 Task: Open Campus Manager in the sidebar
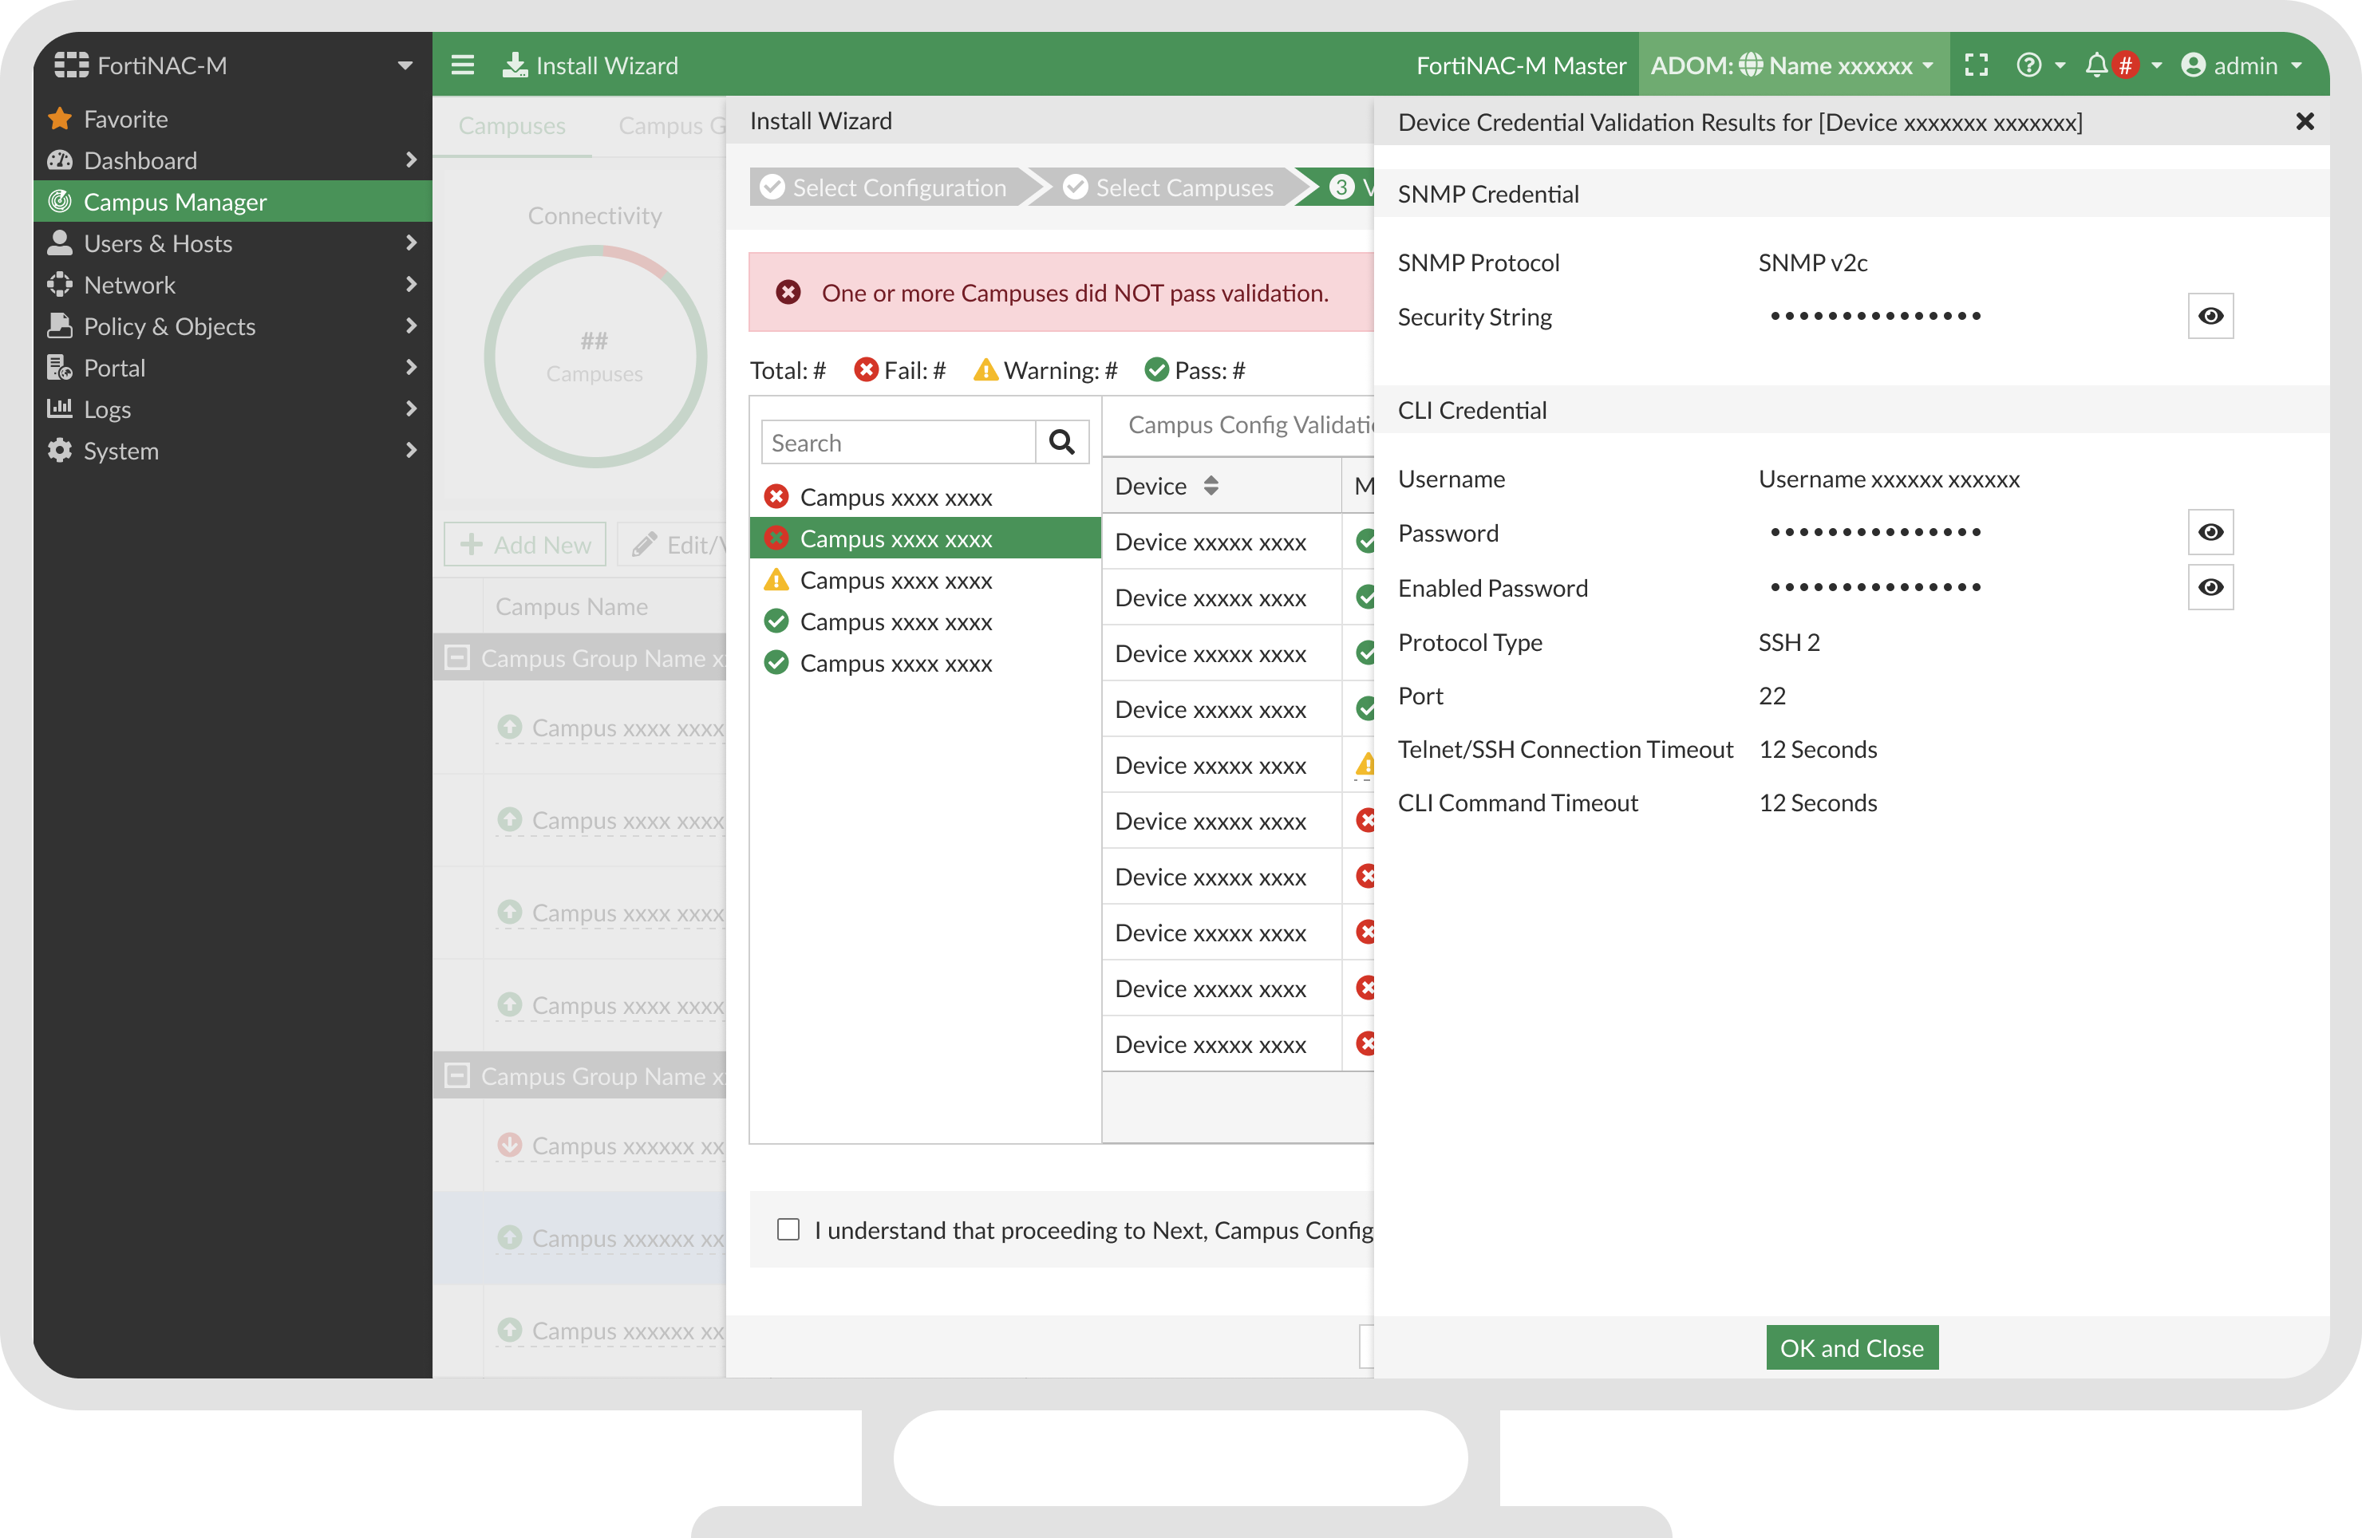tap(233, 202)
